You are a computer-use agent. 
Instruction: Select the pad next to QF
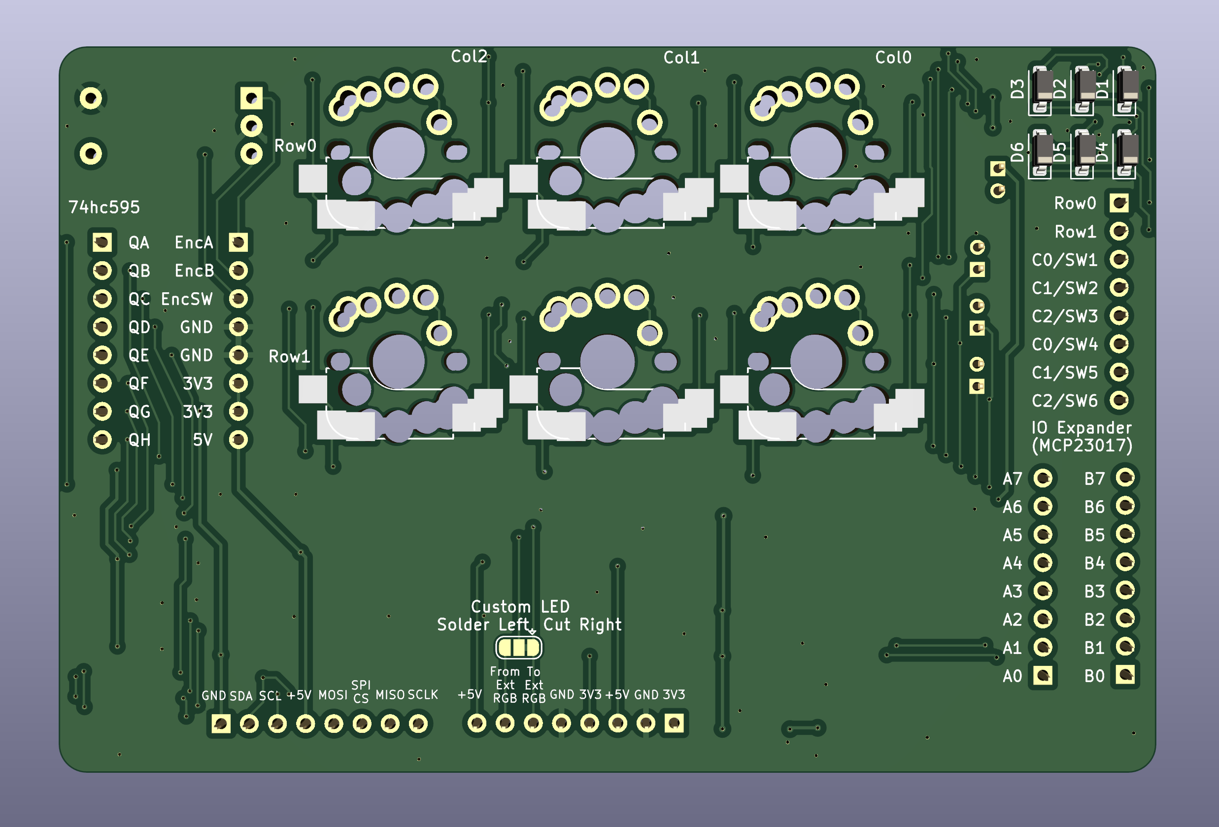[x=102, y=383]
